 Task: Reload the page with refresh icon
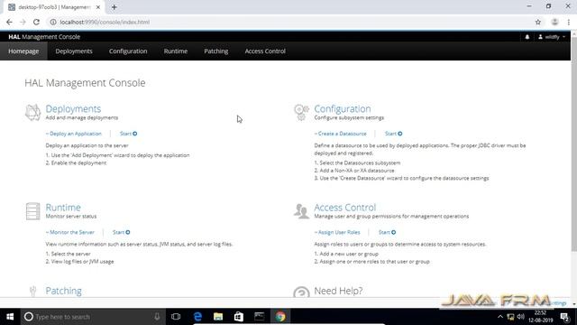coord(36,22)
